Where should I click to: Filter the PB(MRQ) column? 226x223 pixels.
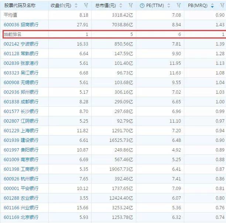(222, 6)
